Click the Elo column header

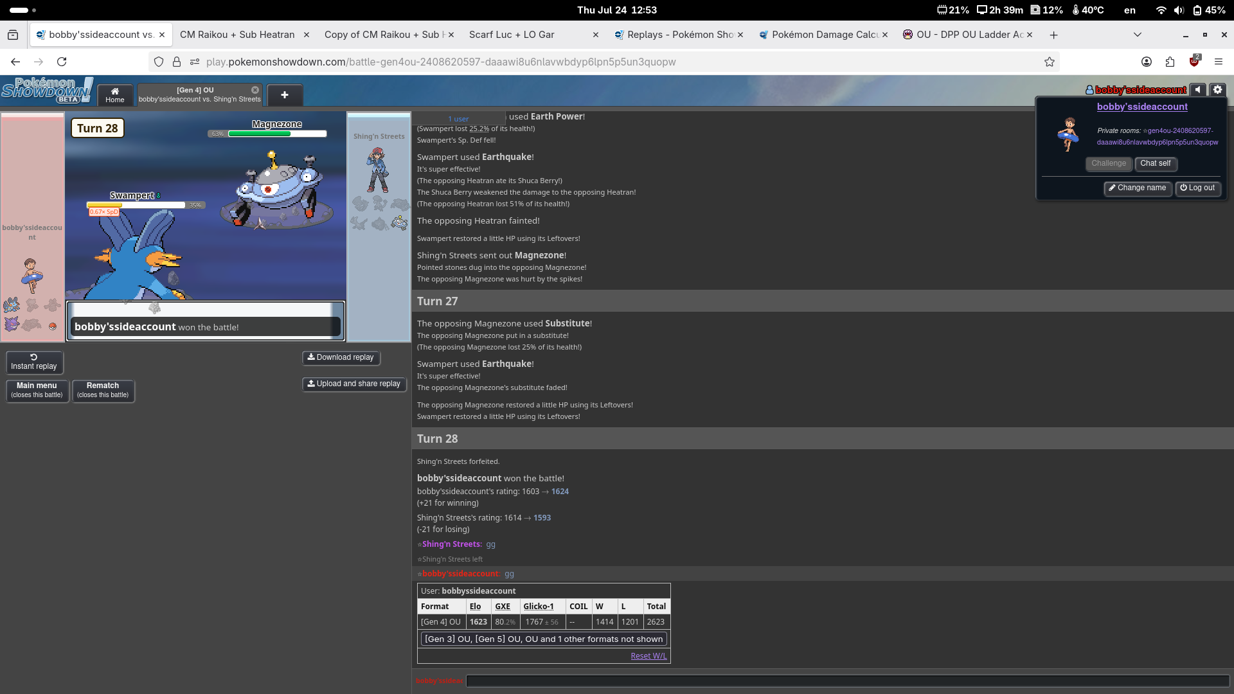pos(475,606)
